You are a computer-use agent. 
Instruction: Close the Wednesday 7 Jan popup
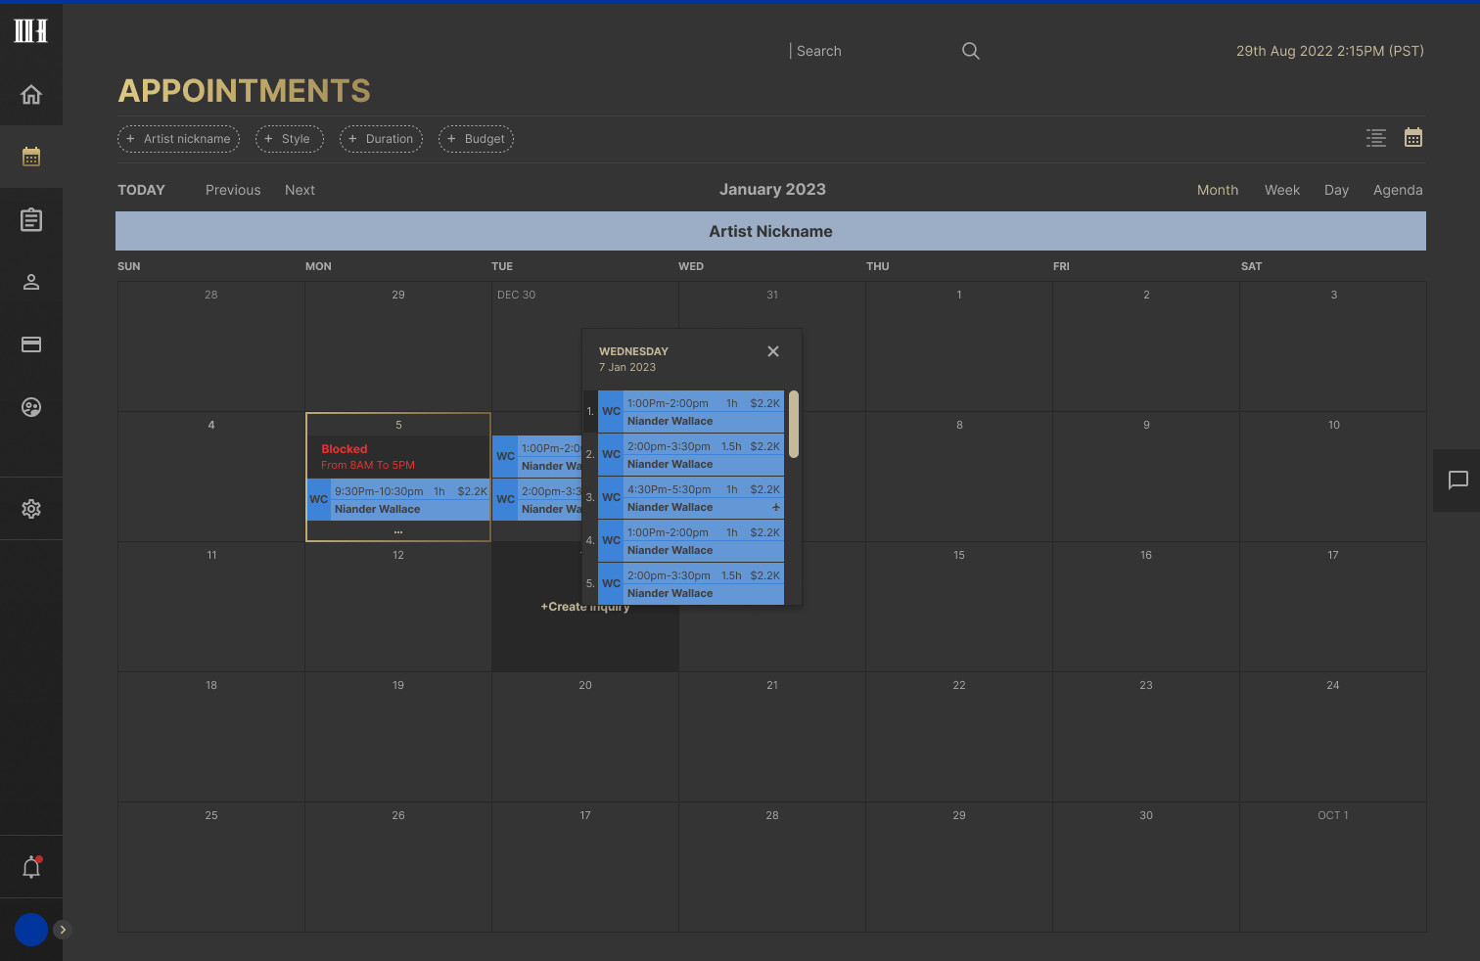tap(773, 351)
